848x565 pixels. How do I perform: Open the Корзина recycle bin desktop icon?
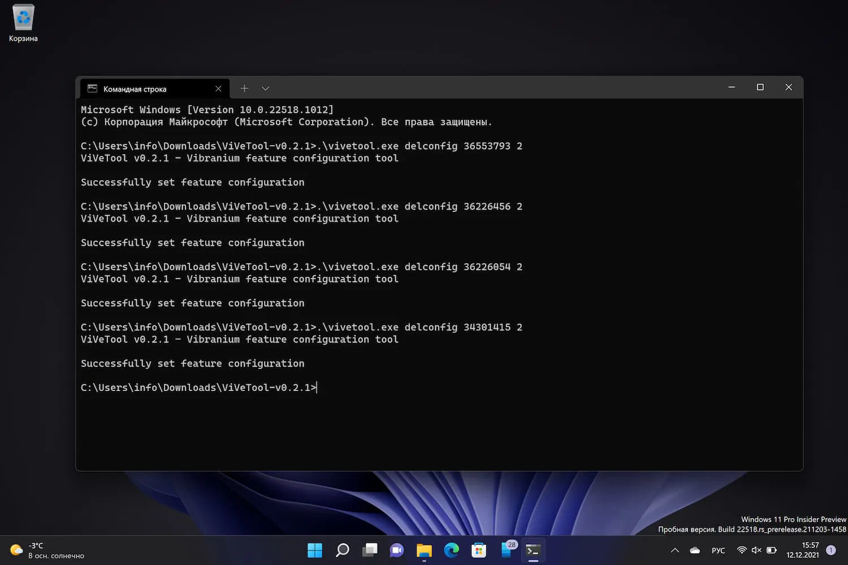[x=23, y=23]
